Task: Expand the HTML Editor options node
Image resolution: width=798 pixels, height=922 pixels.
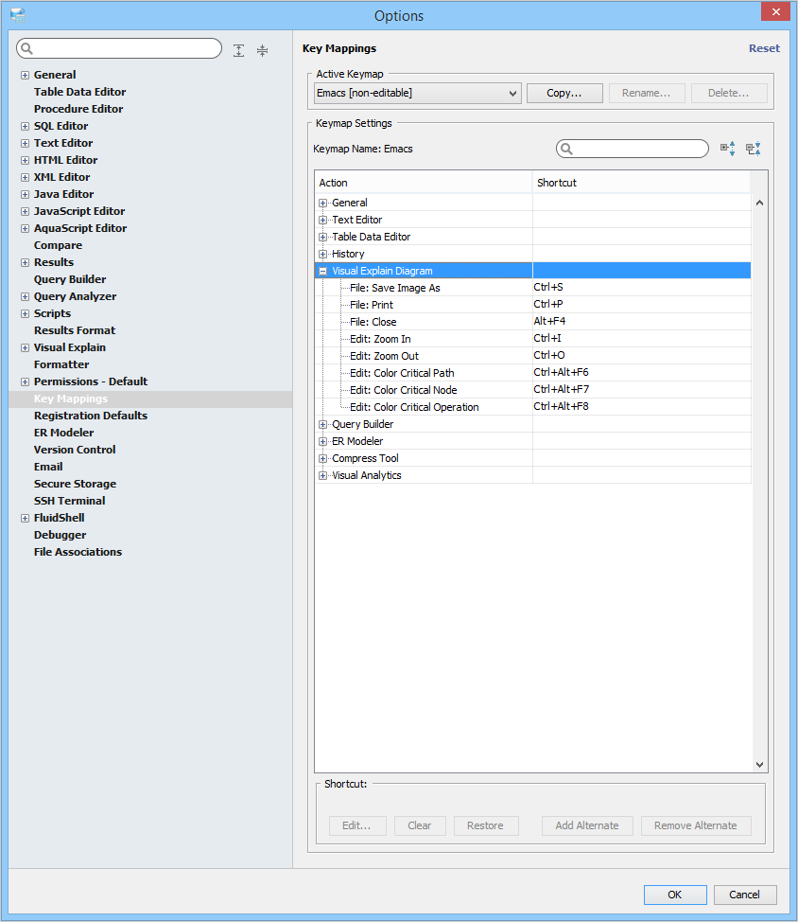Action: tap(25, 161)
